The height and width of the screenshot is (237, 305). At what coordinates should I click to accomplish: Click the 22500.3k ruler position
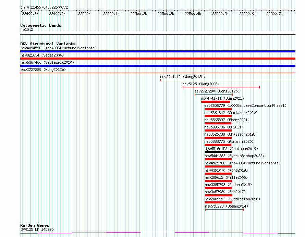coord(166,14)
